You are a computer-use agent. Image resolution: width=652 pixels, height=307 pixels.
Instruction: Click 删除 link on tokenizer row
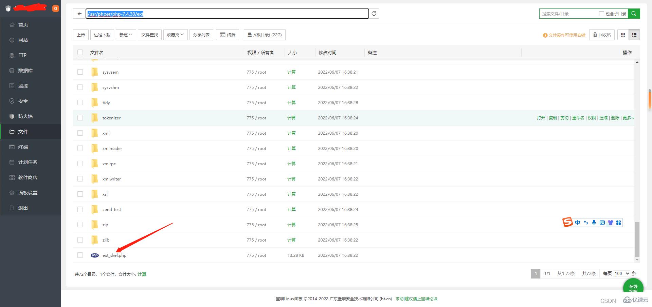[x=615, y=118]
